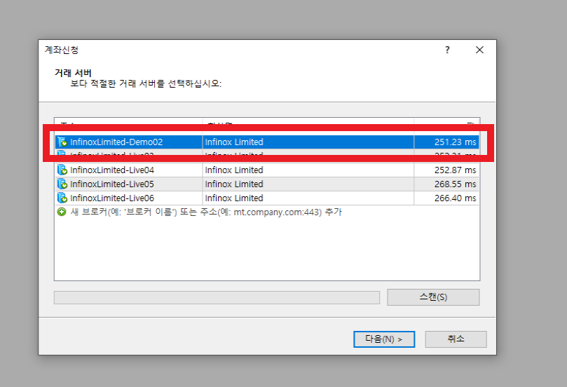Click the server icon beside InfinoxLimited-Live05
567x387 pixels.
[x=62, y=184]
